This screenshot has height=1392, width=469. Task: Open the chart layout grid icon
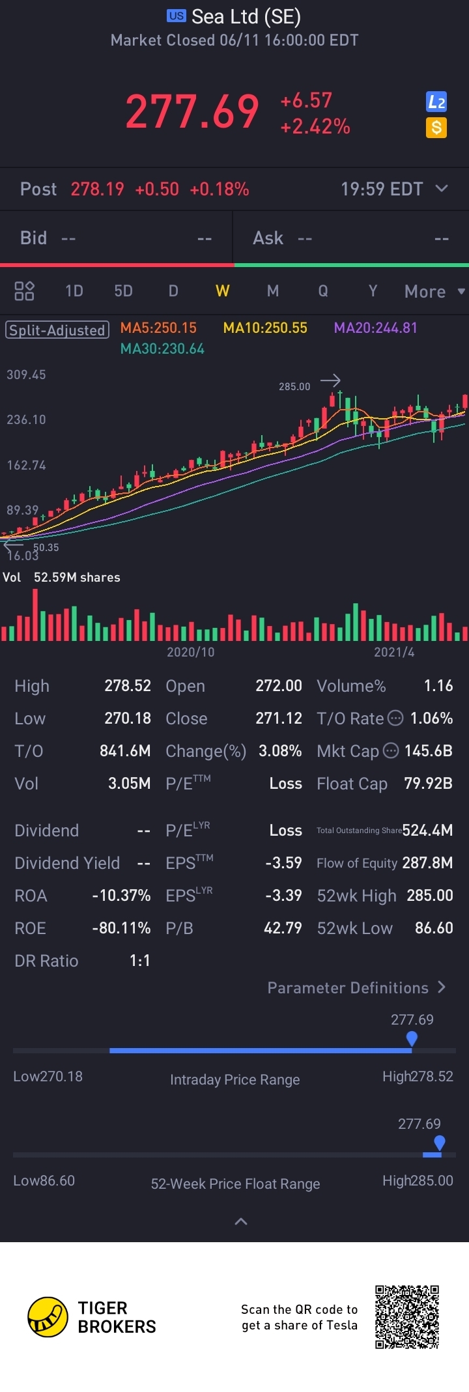click(x=24, y=291)
